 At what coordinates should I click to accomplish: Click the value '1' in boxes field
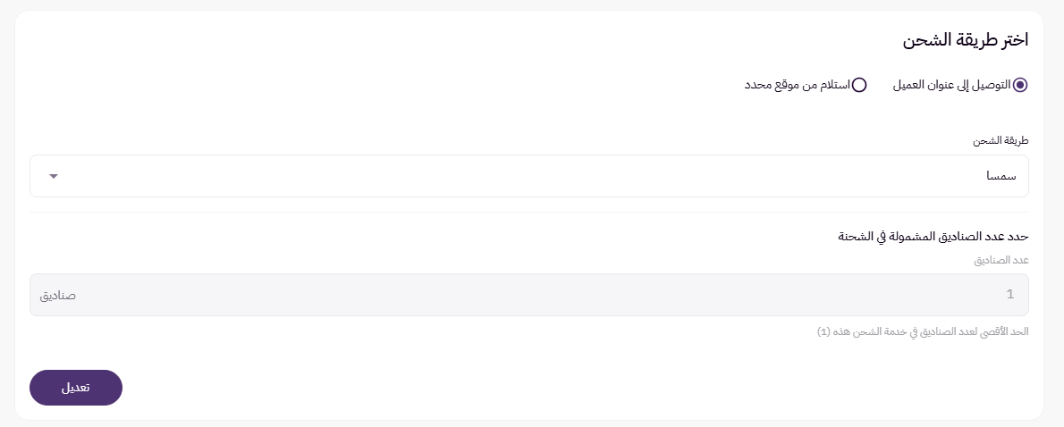pyautogui.click(x=1010, y=295)
